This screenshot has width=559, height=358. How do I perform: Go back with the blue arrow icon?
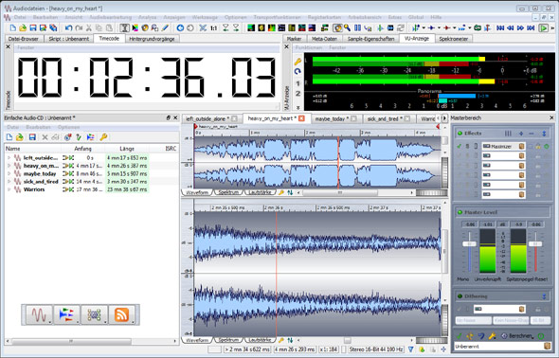coord(180,27)
